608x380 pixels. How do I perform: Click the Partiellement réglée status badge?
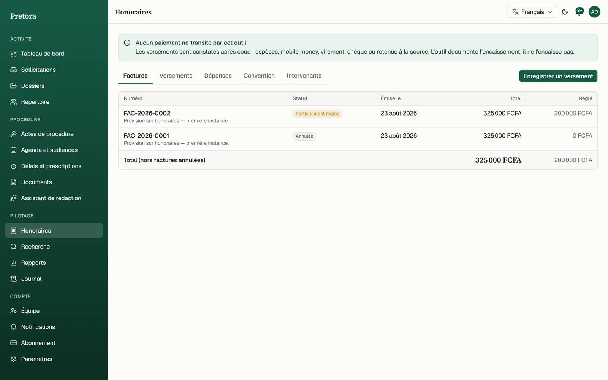317,114
